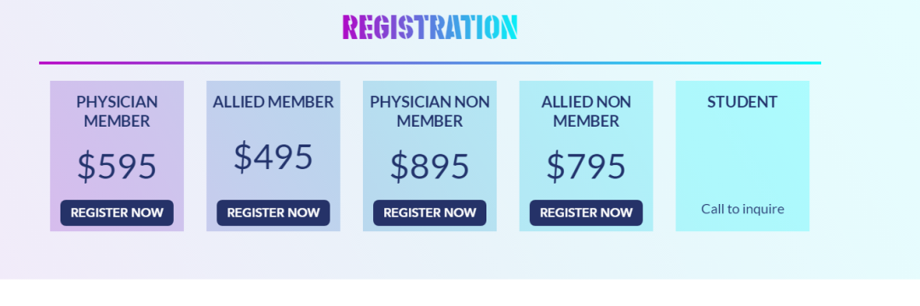
Task: Select the Student card title
Action: click(742, 102)
